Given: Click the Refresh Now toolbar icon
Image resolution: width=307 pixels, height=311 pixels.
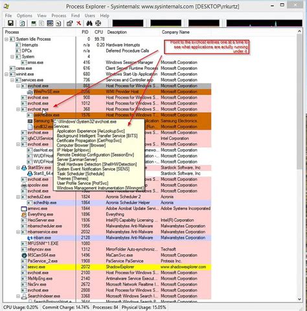Looking at the screenshot, I should click(22, 23).
